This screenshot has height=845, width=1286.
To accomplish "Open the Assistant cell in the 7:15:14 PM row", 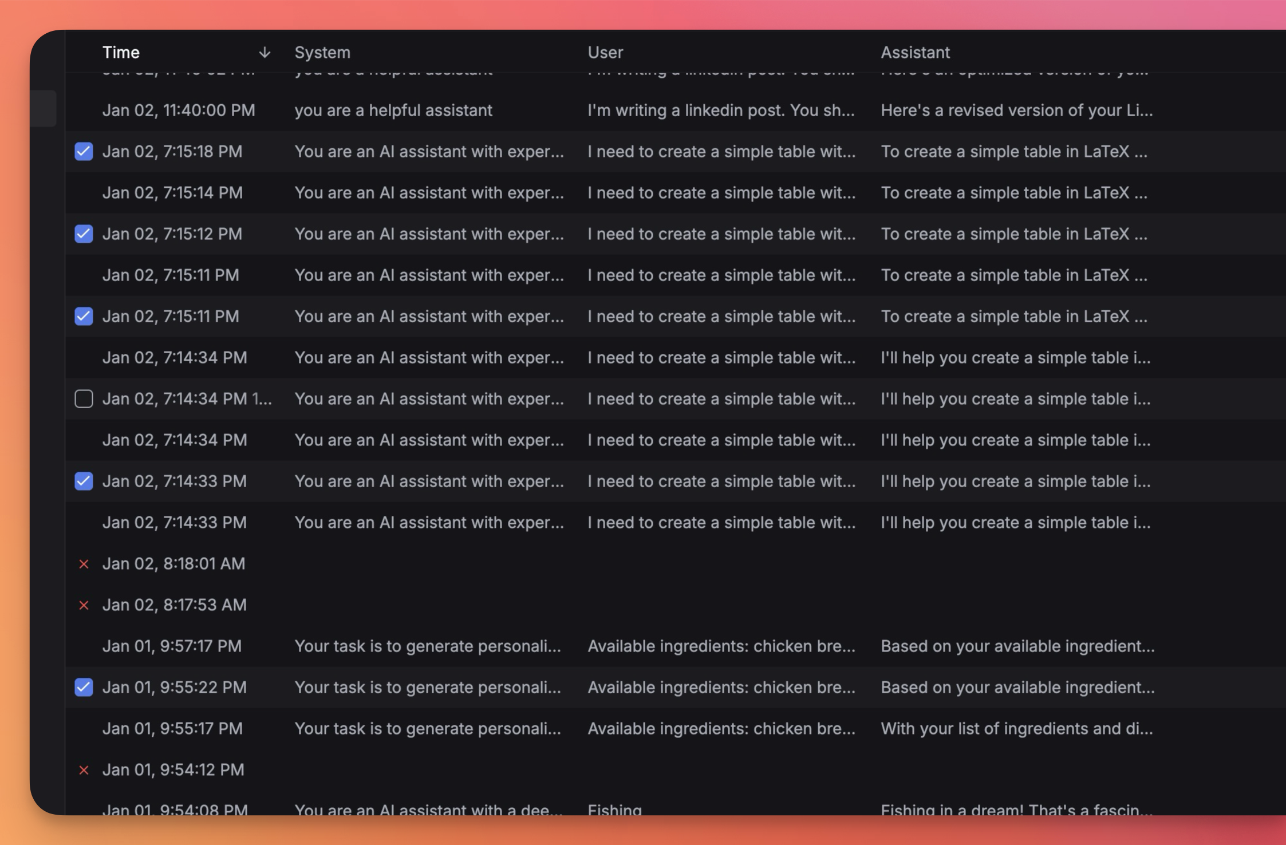I will click(x=1014, y=193).
